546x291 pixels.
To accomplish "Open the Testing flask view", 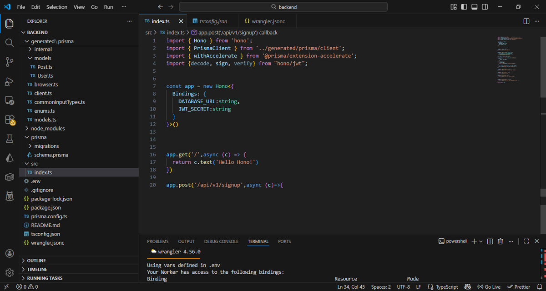I will 9,139.
